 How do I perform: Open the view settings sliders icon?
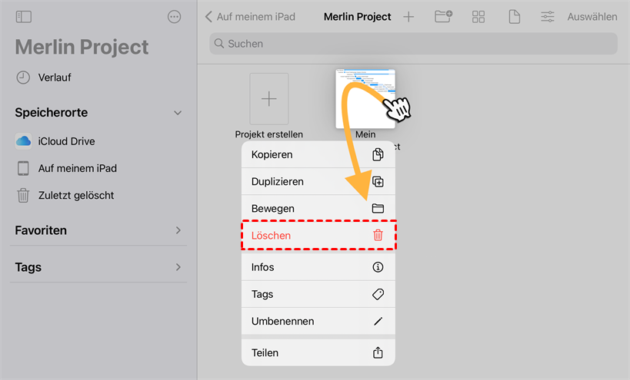548,16
